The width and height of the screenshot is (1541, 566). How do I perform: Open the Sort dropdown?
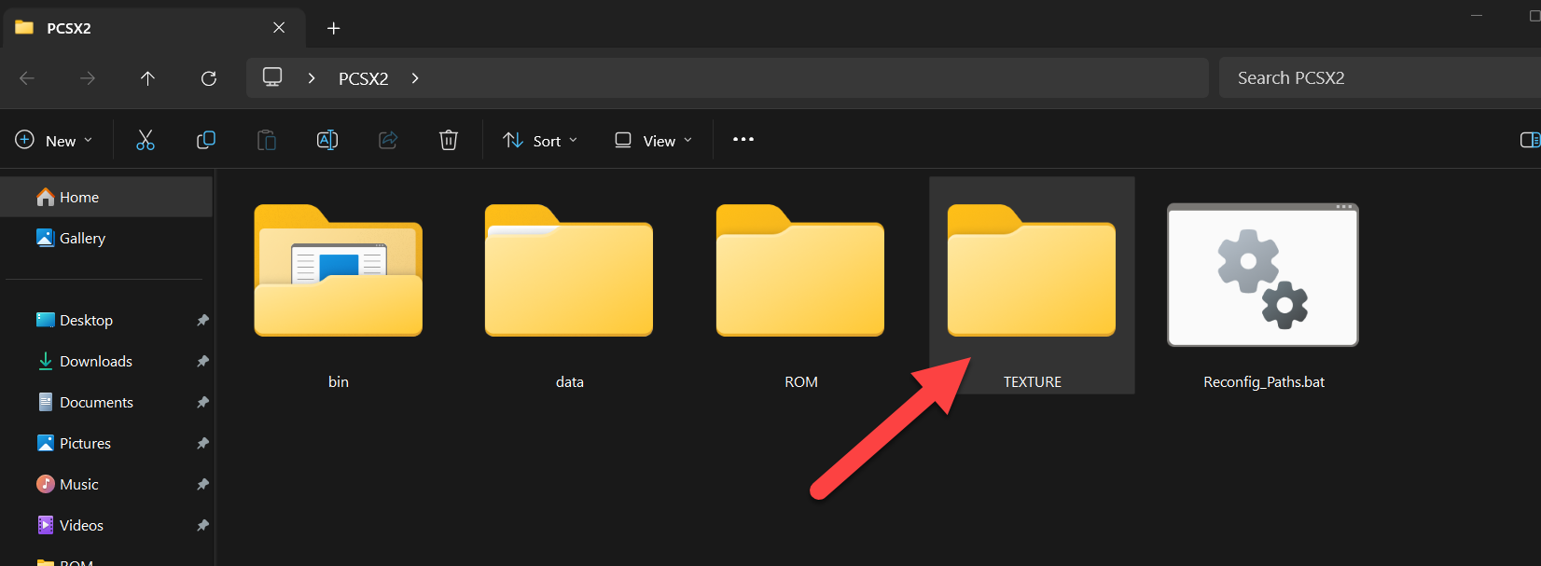pyautogui.click(x=540, y=141)
